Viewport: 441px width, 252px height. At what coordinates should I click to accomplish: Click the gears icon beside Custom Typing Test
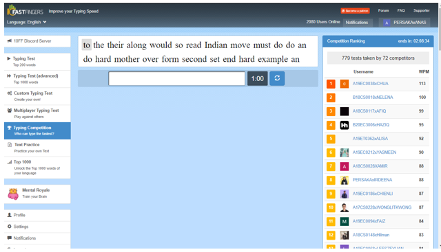tap(10, 93)
